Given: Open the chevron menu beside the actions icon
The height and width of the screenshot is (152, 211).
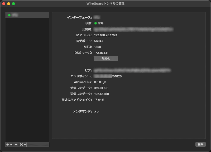Looking at the screenshot, I should tap(25, 145).
